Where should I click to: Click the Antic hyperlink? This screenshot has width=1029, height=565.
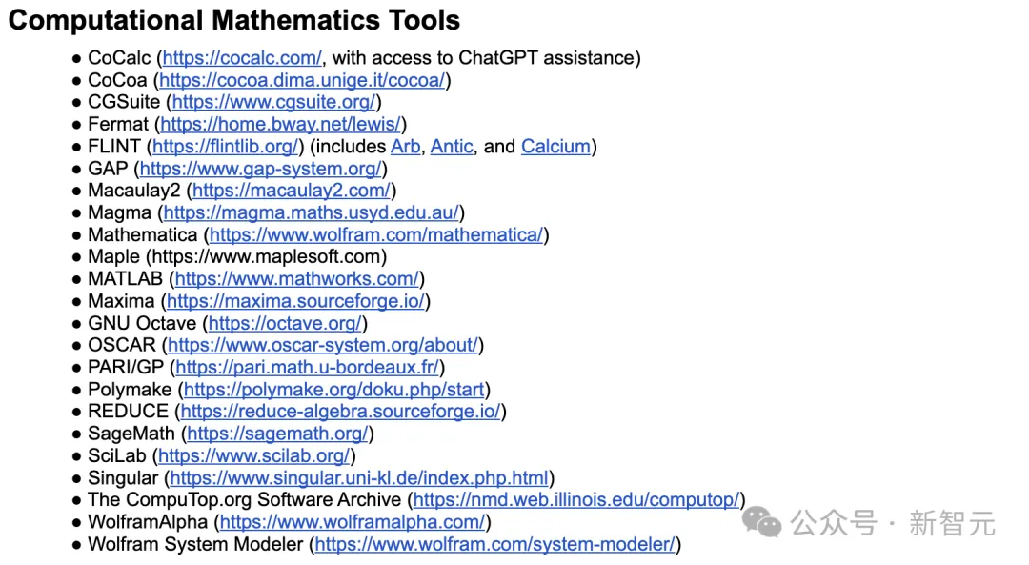[452, 147]
